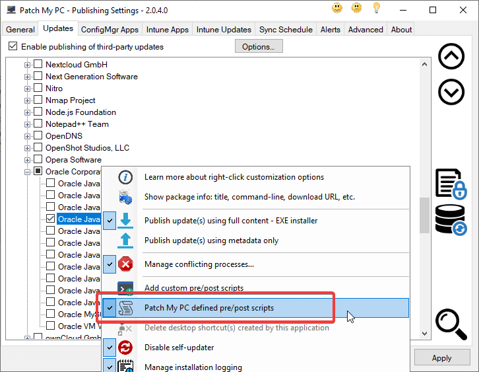Click the info icon beside Learn more

click(x=125, y=177)
